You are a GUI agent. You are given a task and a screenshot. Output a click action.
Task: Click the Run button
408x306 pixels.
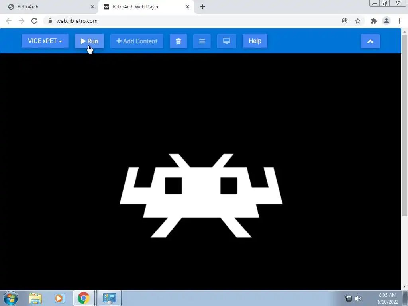pyautogui.click(x=89, y=41)
